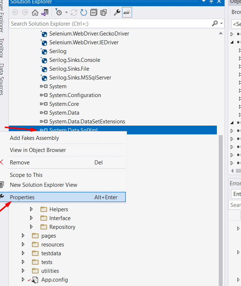The width and height of the screenshot is (241, 286).
Task: Select the Serilog.Sinks.Console reference
Action: (75, 60)
